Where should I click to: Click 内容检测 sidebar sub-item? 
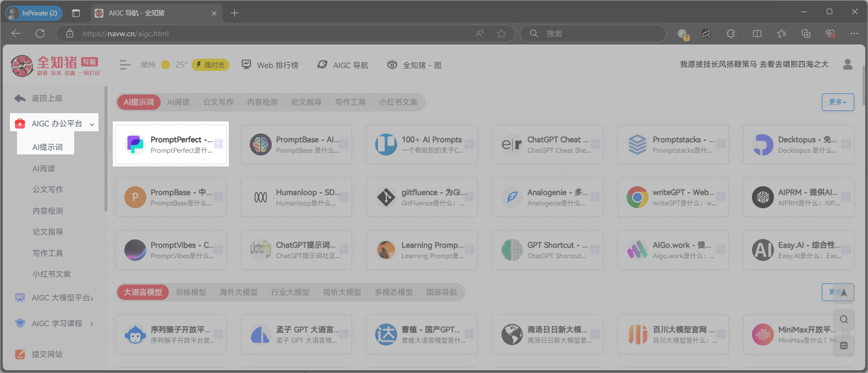tap(48, 211)
